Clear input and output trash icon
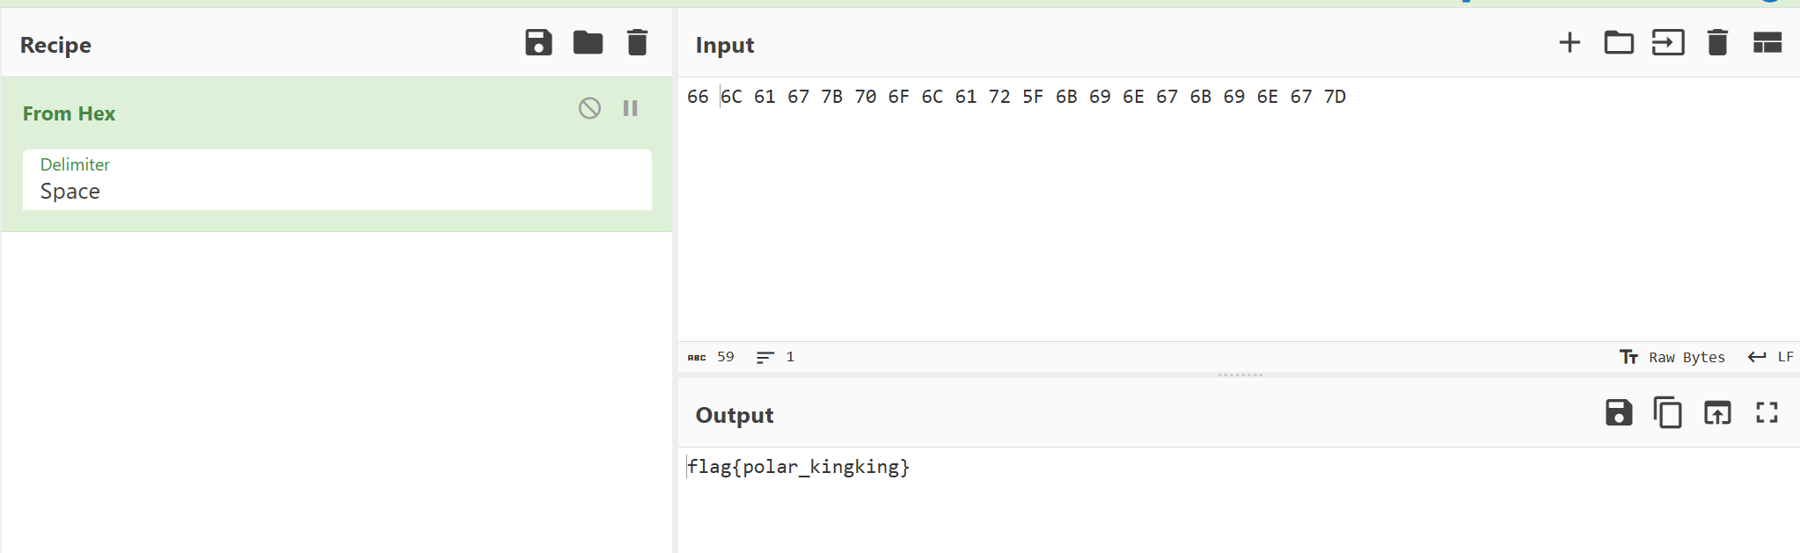The width and height of the screenshot is (1800, 553). coord(1717,42)
